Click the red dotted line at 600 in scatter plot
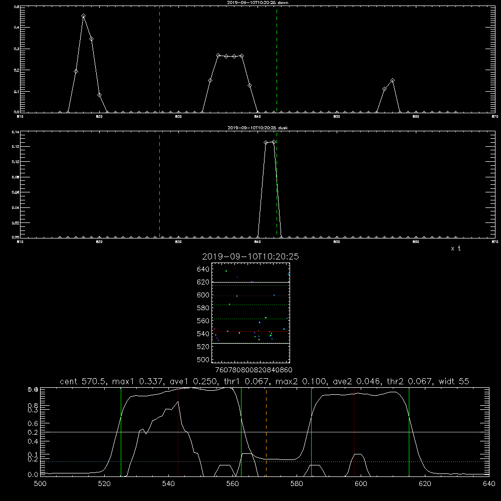This screenshot has width=501, height=501. pos(250,296)
